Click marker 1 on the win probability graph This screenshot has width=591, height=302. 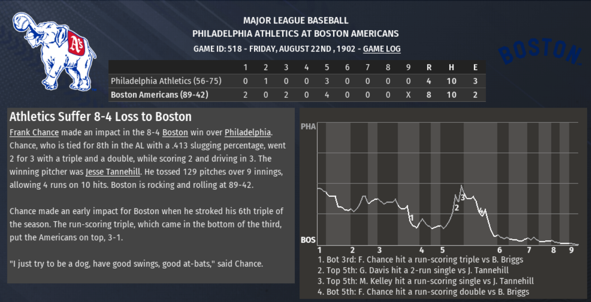(411, 218)
